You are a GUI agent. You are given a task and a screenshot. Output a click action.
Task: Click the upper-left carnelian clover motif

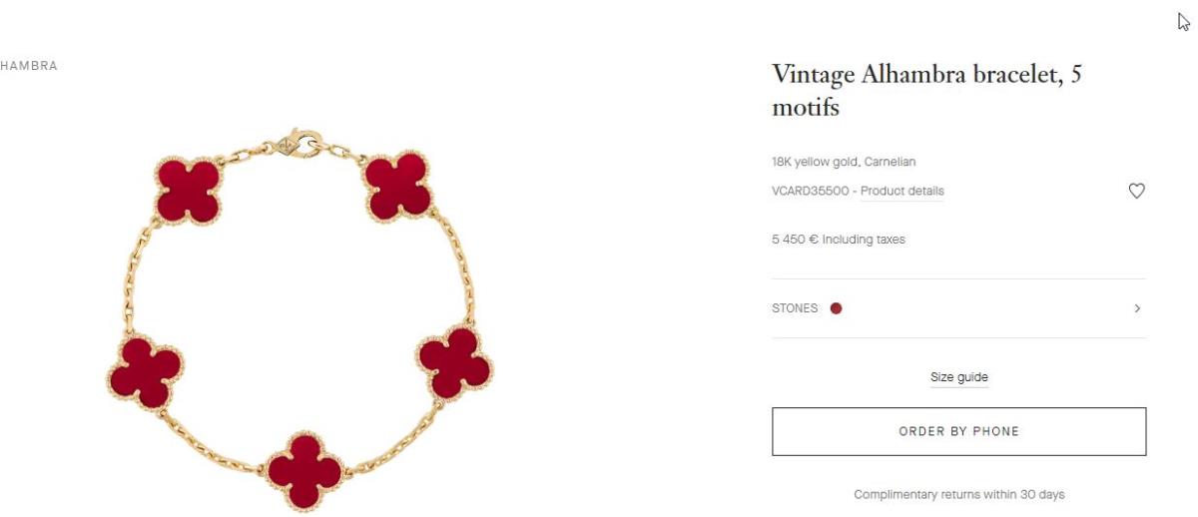click(188, 191)
